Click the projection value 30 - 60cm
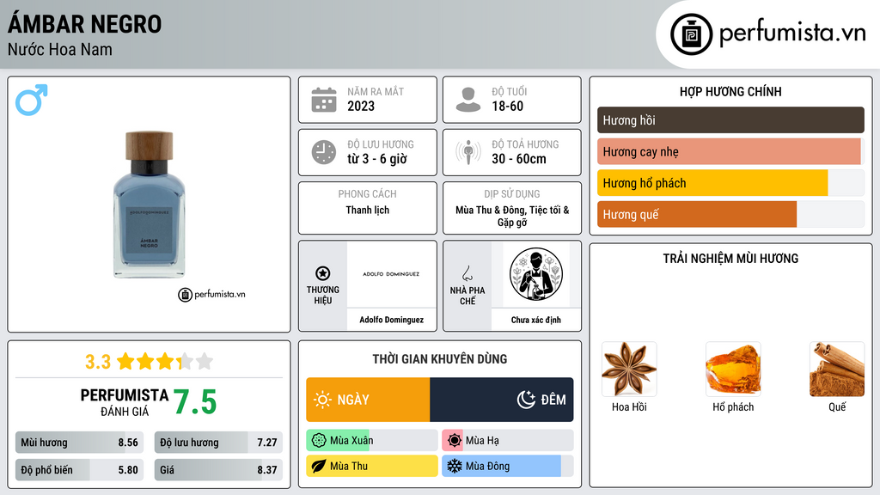880x495 pixels. [x=519, y=159]
